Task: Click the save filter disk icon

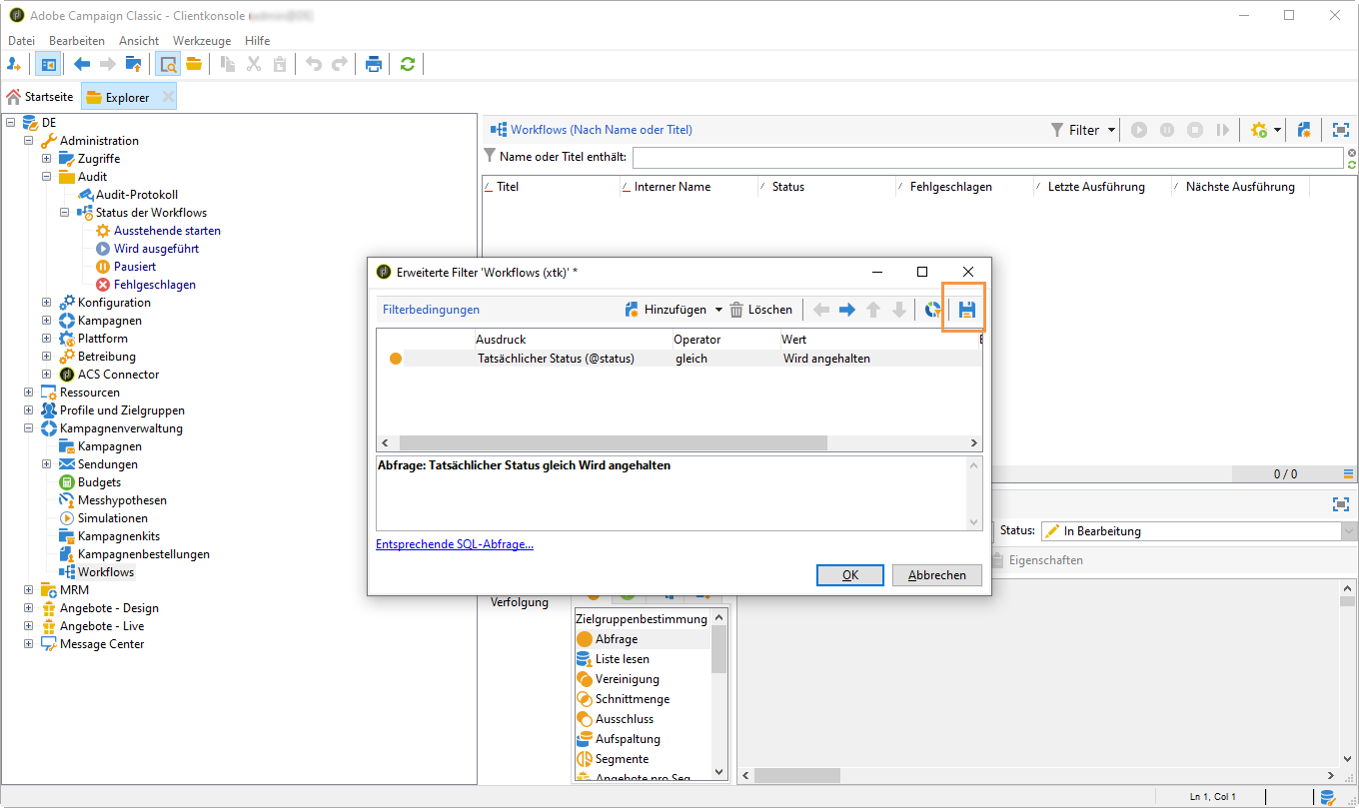Action: click(966, 310)
